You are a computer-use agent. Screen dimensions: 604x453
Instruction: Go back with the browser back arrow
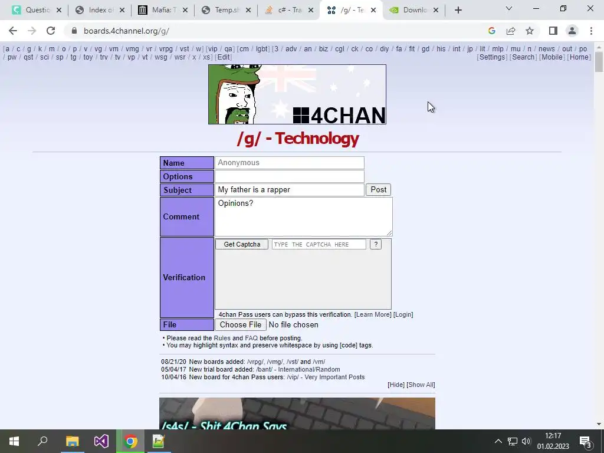click(x=13, y=31)
